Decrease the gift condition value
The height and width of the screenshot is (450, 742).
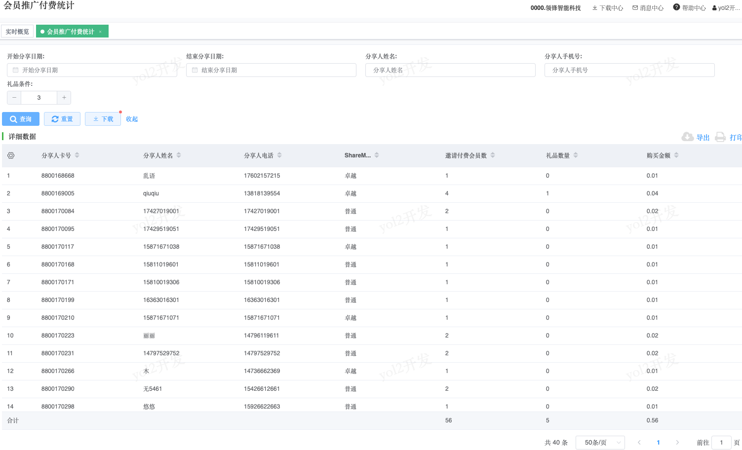tap(14, 98)
